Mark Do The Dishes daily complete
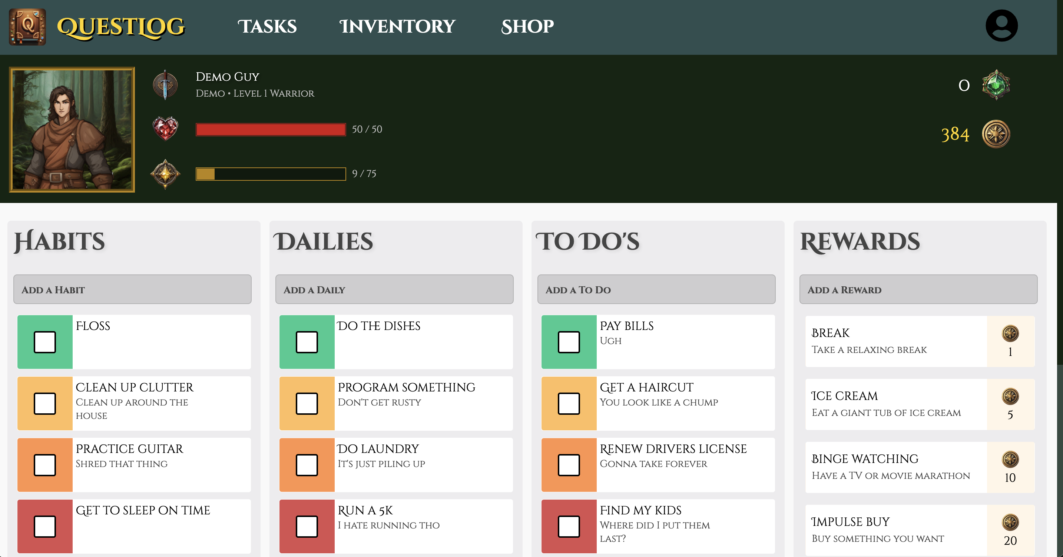 coord(307,342)
